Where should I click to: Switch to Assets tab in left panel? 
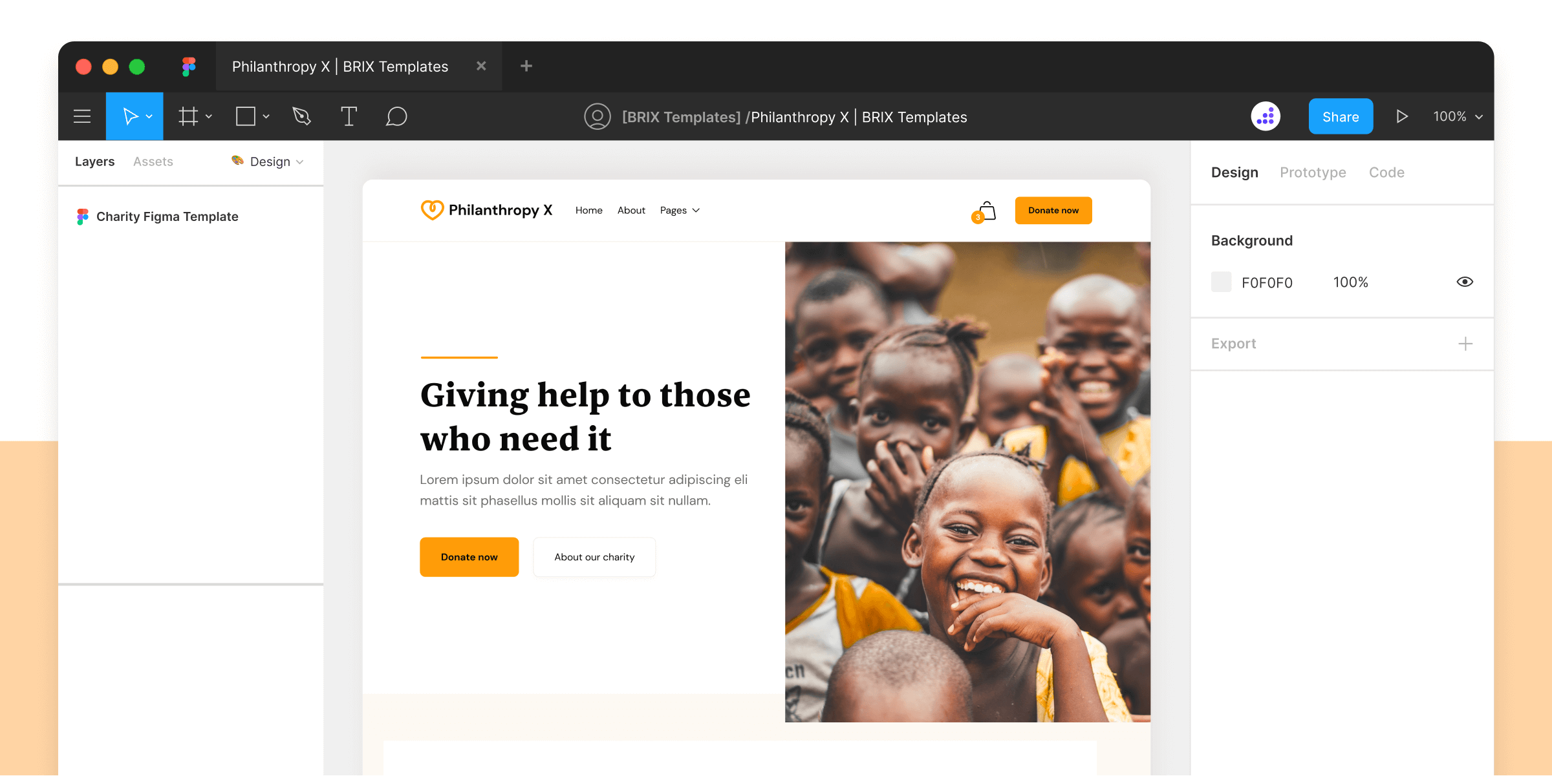pos(153,162)
